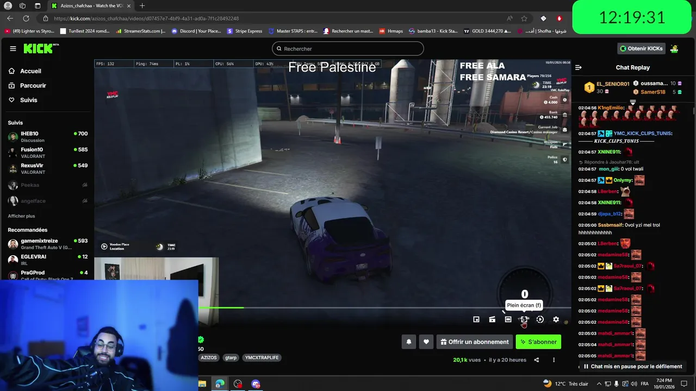Click K1ngEmilio username in chat
696x391 pixels.
coord(611,108)
